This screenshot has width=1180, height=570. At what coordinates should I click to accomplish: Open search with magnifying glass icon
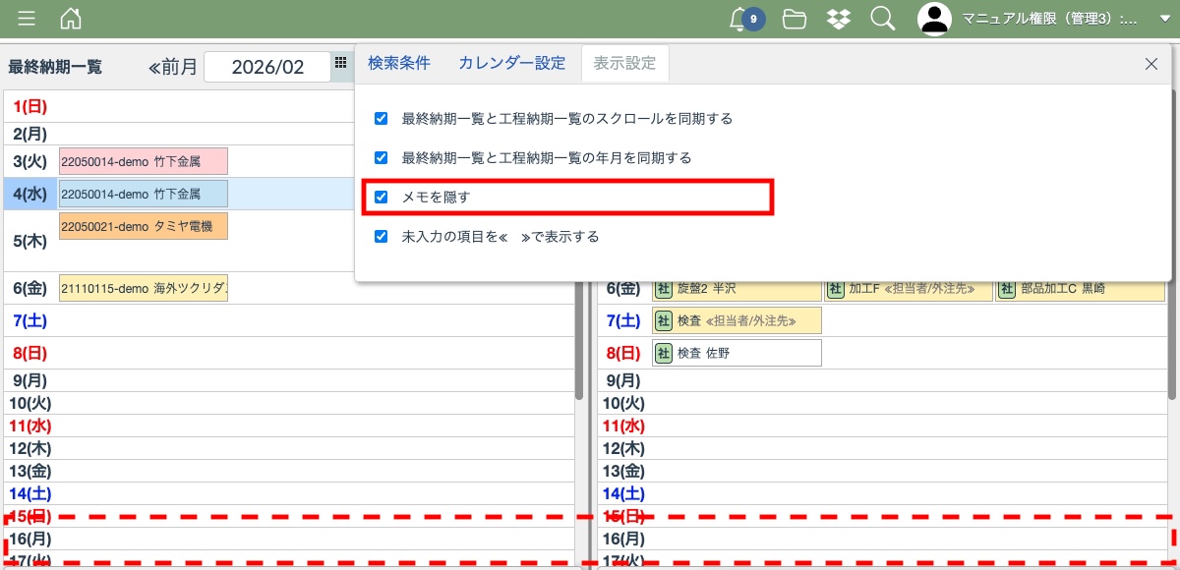882,19
